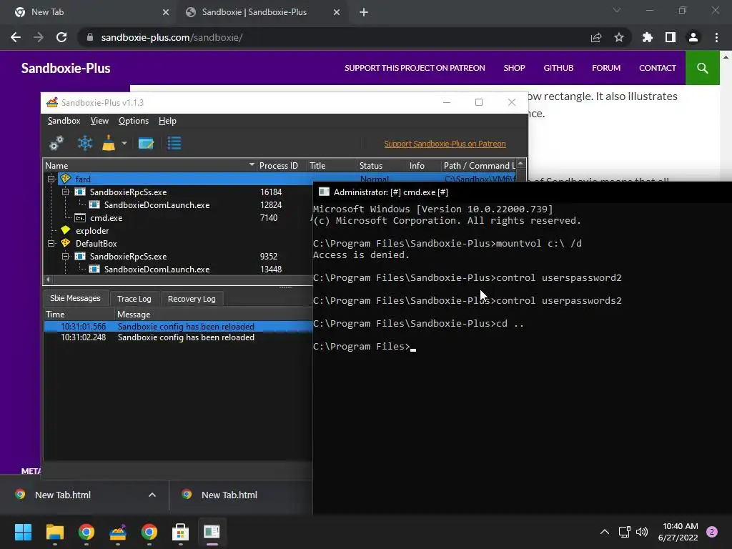Switch to the Recovery Log tab
This screenshot has height=549, width=732.
192,299
